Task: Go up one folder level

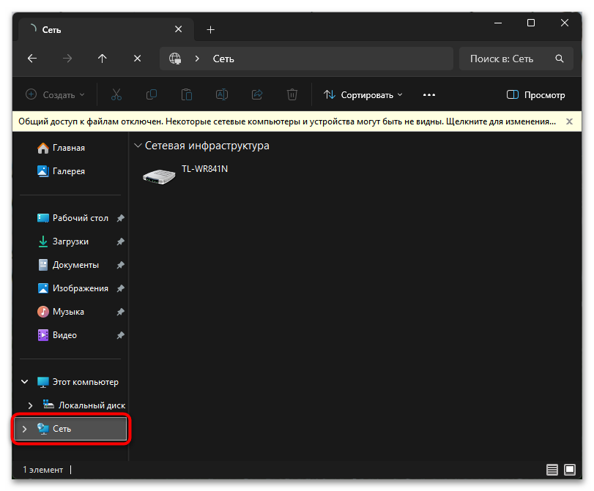Action: [103, 59]
